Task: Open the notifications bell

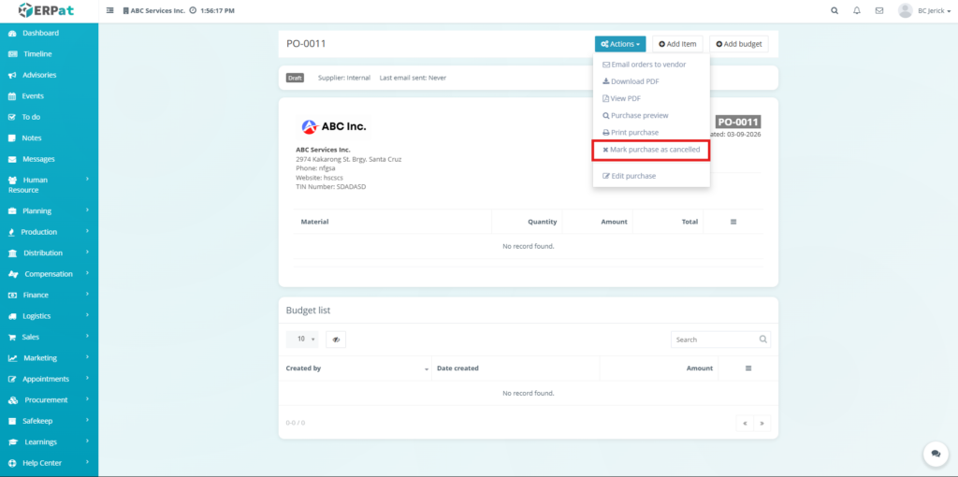Action: click(x=857, y=10)
